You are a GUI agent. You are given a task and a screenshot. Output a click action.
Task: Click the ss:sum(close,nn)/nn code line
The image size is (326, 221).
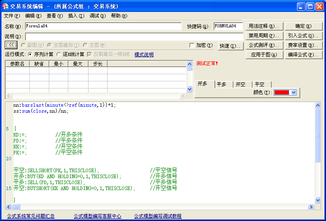pyautogui.click(x=41, y=111)
